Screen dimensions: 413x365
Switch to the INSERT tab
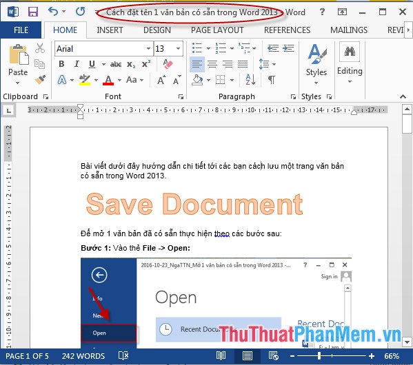[110, 30]
